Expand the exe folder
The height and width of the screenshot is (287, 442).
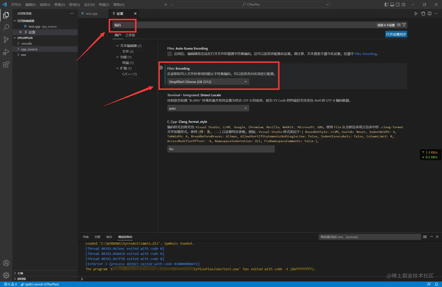point(18,55)
